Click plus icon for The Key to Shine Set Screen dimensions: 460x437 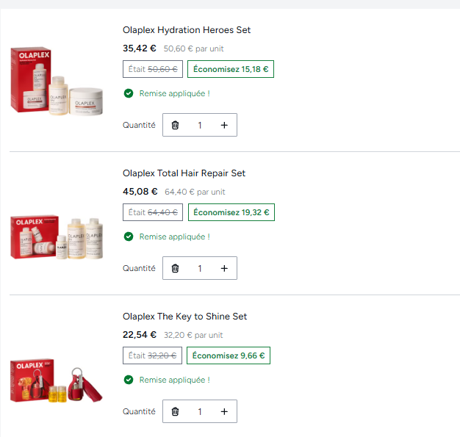pos(224,411)
